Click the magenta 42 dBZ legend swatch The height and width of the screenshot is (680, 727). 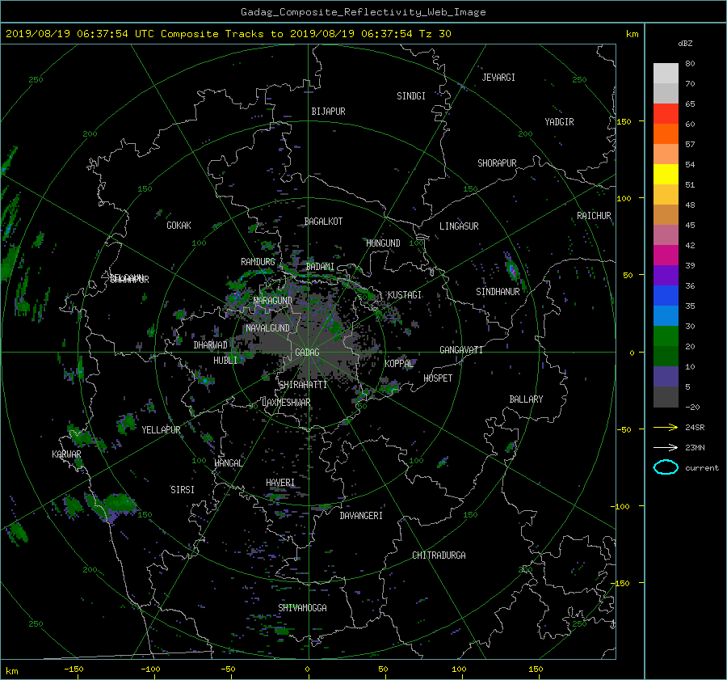[666, 256]
